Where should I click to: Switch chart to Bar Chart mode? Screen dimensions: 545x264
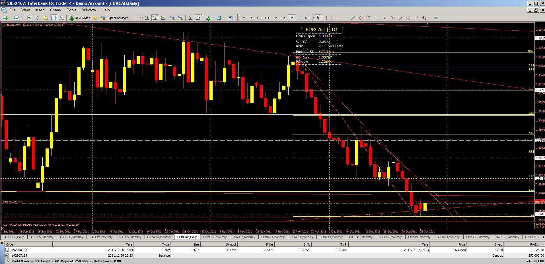(147, 18)
